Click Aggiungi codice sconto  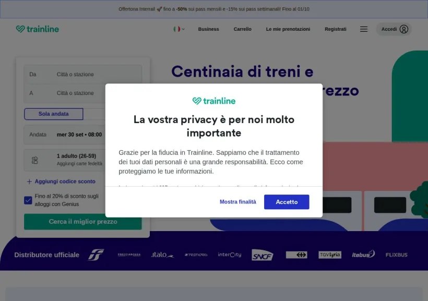point(65,182)
